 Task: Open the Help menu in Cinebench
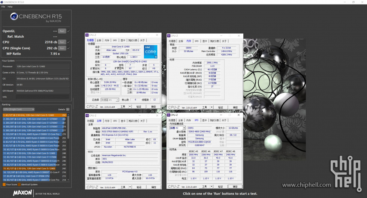[10, 6]
